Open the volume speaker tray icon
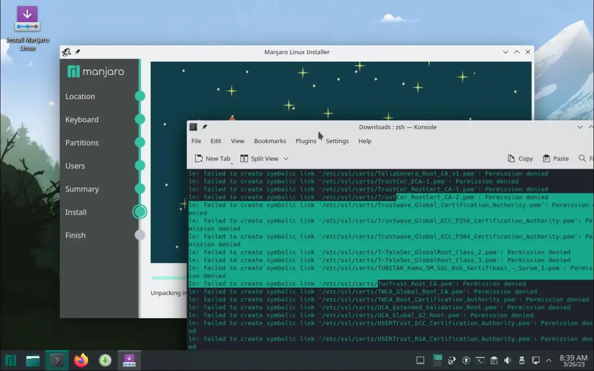This screenshot has height=371, width=594. click(x=508, y=360)
